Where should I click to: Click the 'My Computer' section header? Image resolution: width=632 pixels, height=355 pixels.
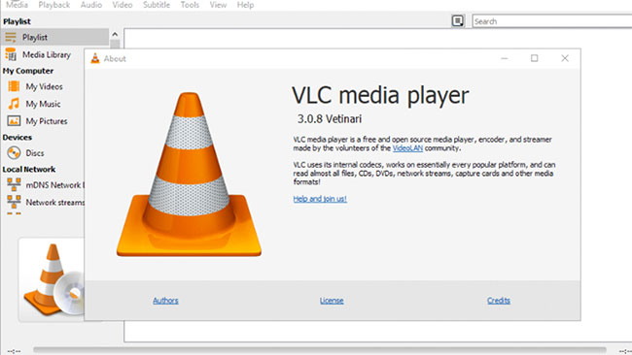28,71
